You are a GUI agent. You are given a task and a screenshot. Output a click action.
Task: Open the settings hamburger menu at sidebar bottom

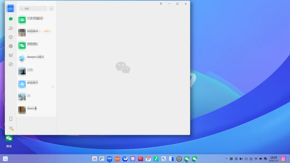[x=11, y=128]
